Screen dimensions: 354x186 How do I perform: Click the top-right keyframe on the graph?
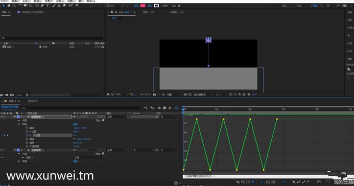click(x=277, y=119)
